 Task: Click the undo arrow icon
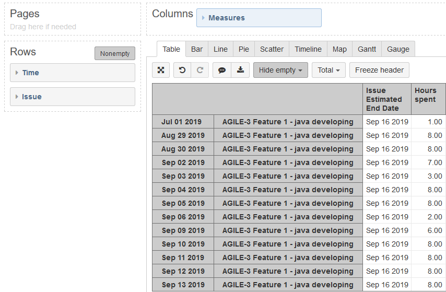coord(182,70)
